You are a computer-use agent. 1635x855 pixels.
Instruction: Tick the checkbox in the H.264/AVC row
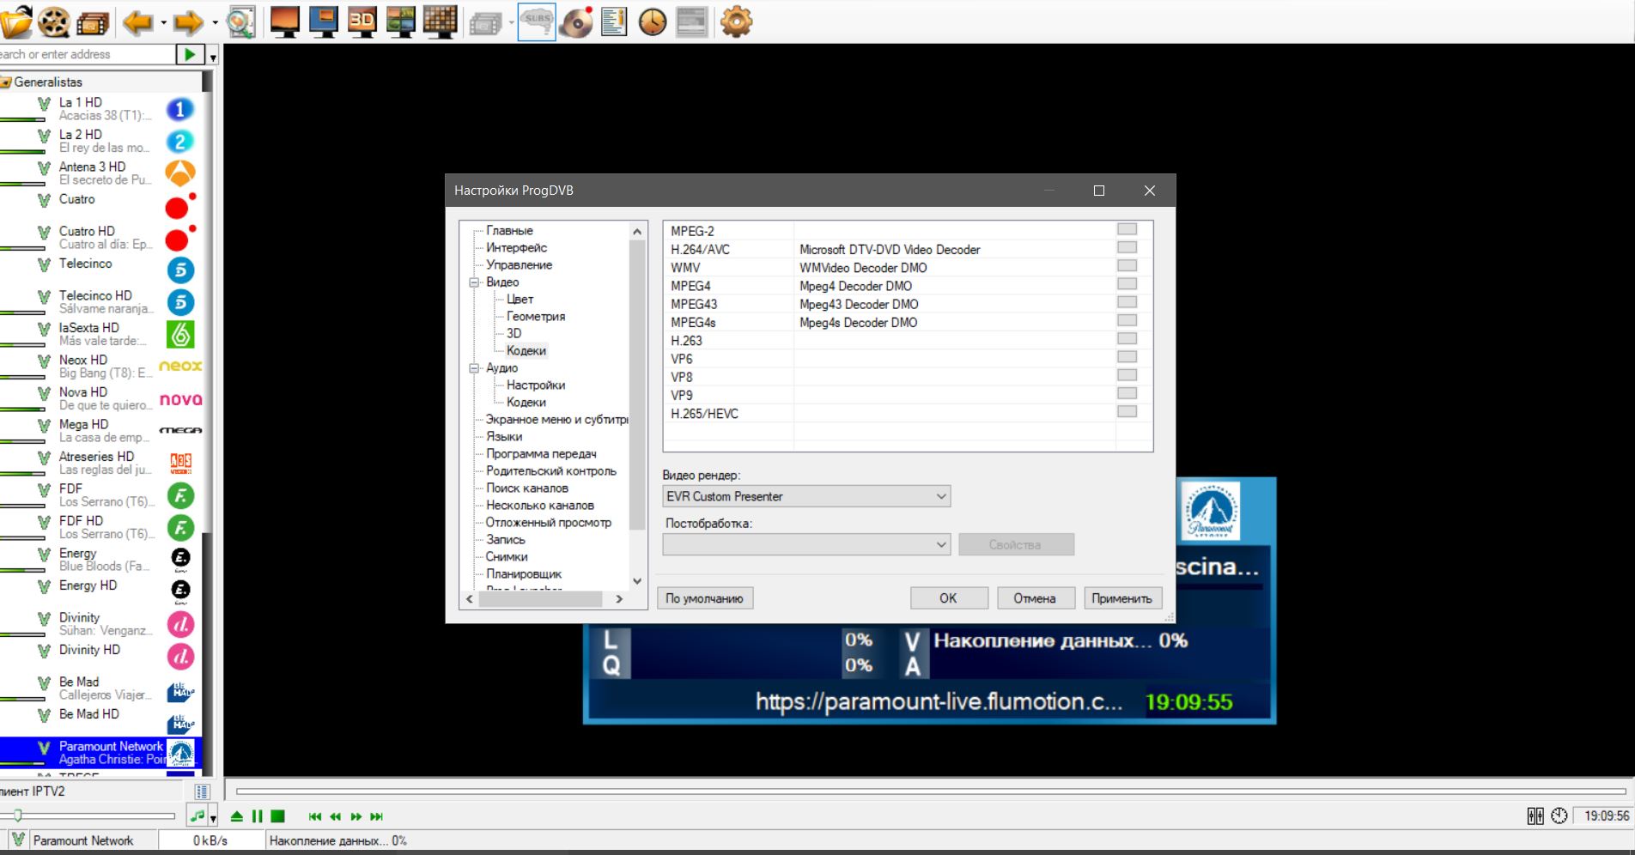[1127, 248]
